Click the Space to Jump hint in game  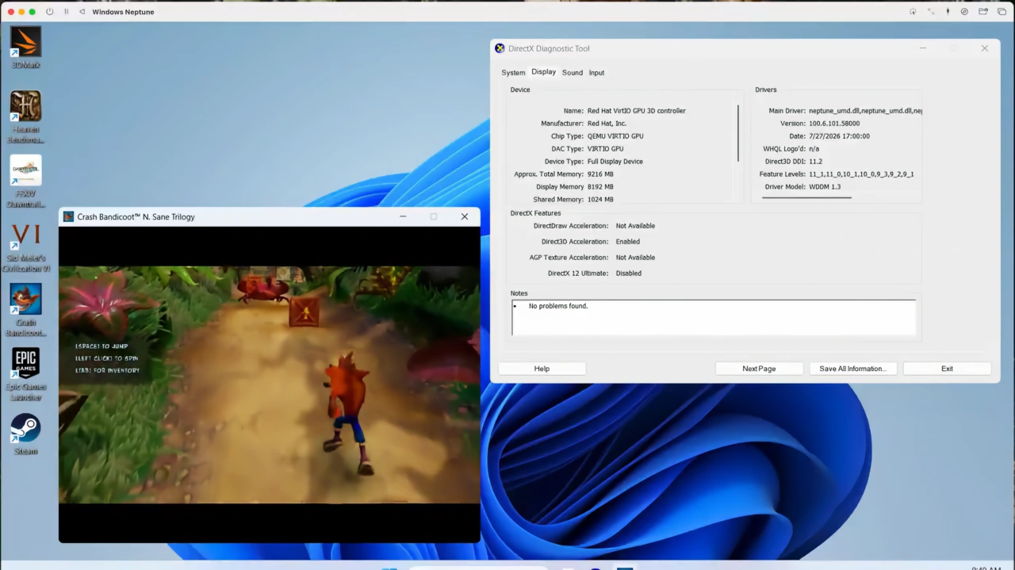click(101, 346)
